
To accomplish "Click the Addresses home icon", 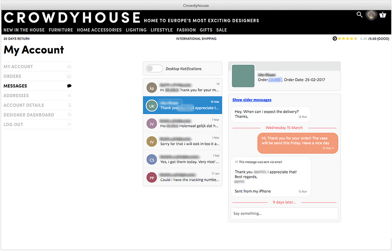I will 69,96.
